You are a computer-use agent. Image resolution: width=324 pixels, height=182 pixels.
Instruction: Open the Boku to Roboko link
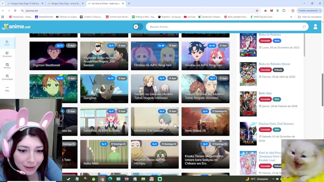click(x=270, y=35)
